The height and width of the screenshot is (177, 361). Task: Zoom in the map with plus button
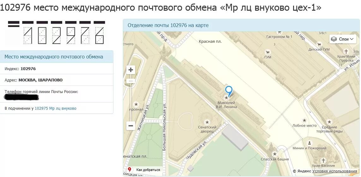131,70
